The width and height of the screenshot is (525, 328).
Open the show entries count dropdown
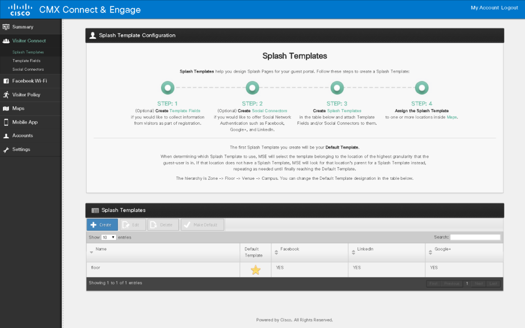[109, 237]
